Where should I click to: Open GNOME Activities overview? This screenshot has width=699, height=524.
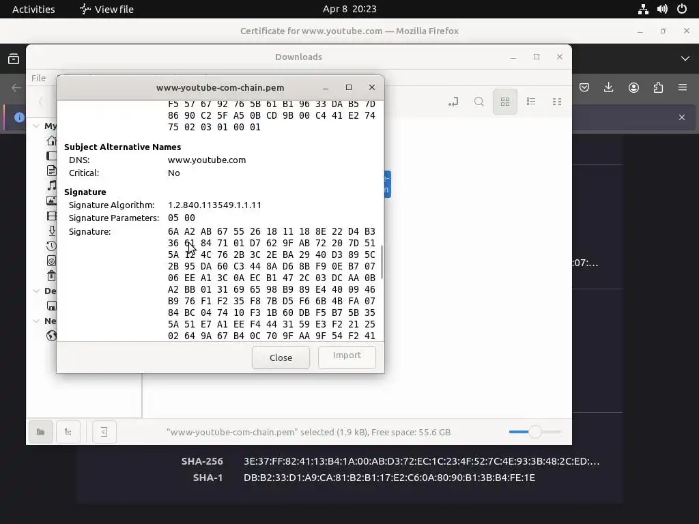click(33, 9)
